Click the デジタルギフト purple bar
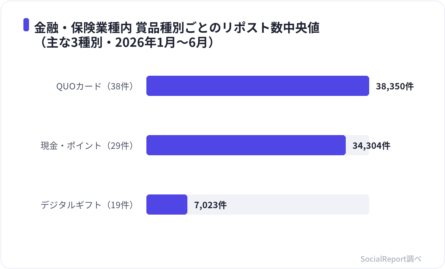Image resolution: width=445 pixels, height=269 pixels. point(167,204)
